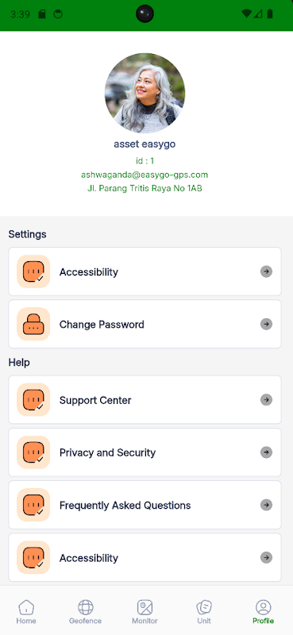Image resolution: width=293 pixels, height=635 pixels.
Task: Tap the Support Center orange icon
Action: [33, 400]
